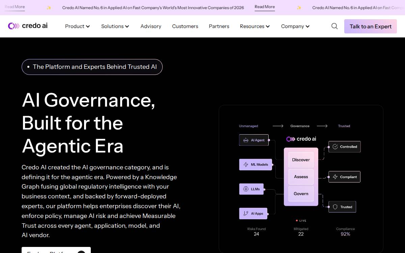The image size is (405, 253).
Task: Expand the Resources dropdown menu
Action: (x=255, y=26)
